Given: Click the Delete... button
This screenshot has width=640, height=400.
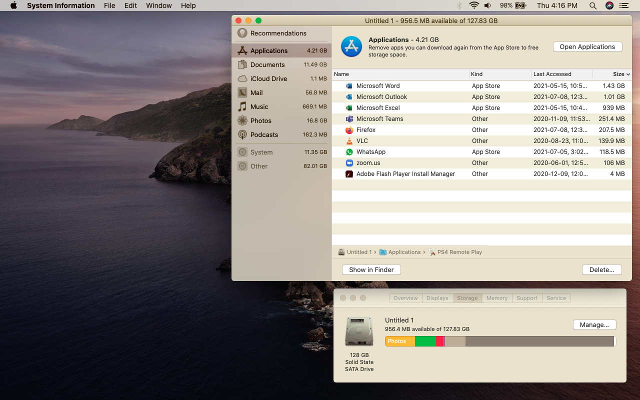Looking at the screenshot, I should tap(601, 269).
